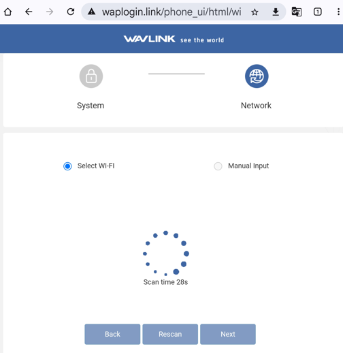Click the Back button
The height and width of the screenshot is (353, 343).
pyautogui.click(x=112, y=334)
